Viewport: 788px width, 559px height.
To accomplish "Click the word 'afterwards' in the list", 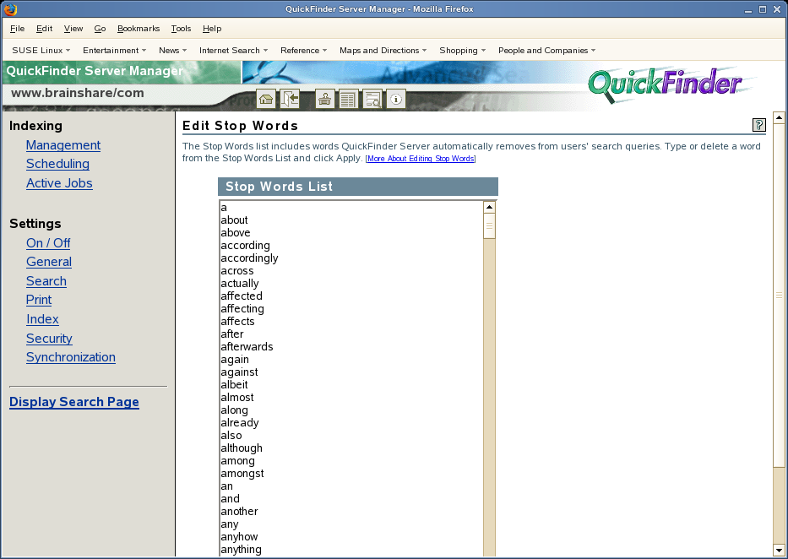I will (247, 347).
